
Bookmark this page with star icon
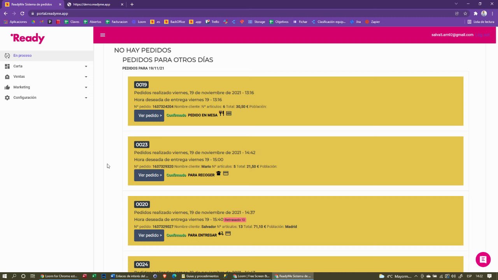point(465,13)
